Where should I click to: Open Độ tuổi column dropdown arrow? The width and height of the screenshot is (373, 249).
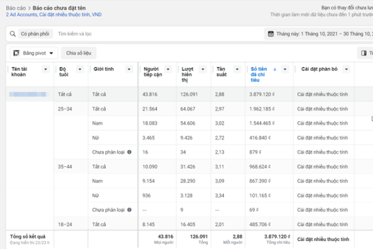pos(80,69)
